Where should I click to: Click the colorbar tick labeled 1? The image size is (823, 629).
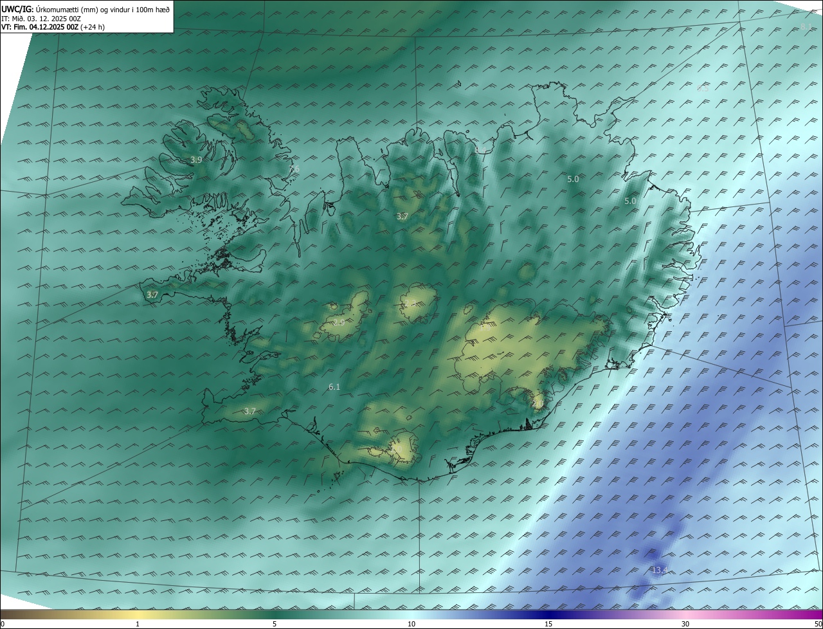coord(138,624)
